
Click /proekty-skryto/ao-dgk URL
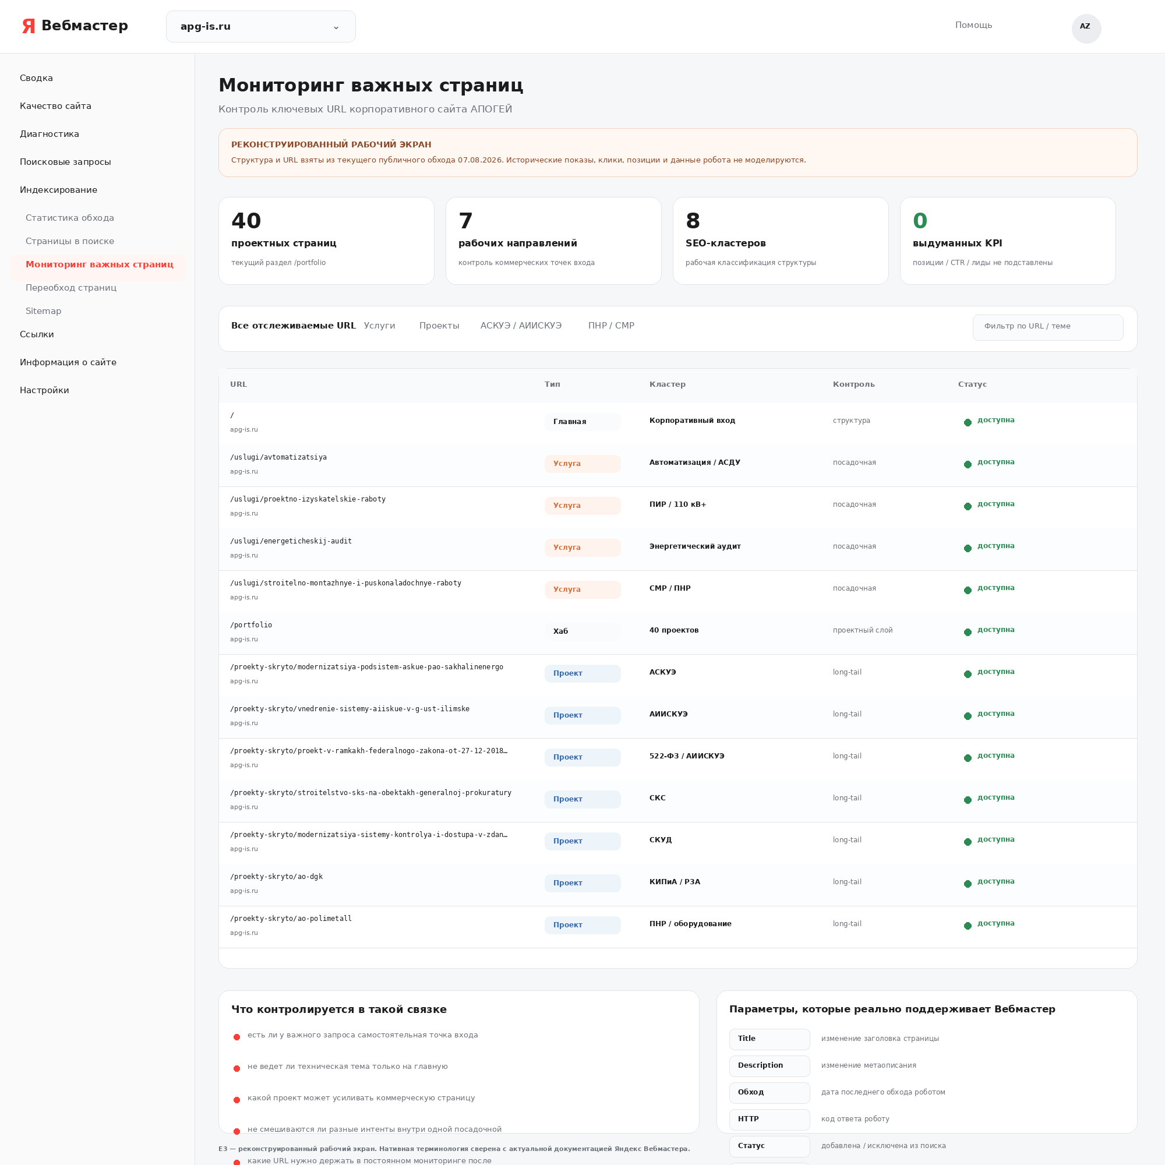[277, 877]
